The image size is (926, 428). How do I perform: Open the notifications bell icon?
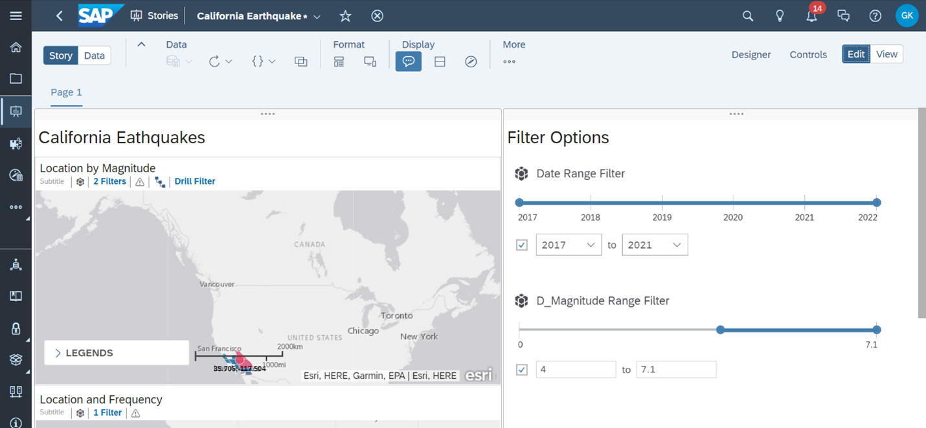coord(811,16)
